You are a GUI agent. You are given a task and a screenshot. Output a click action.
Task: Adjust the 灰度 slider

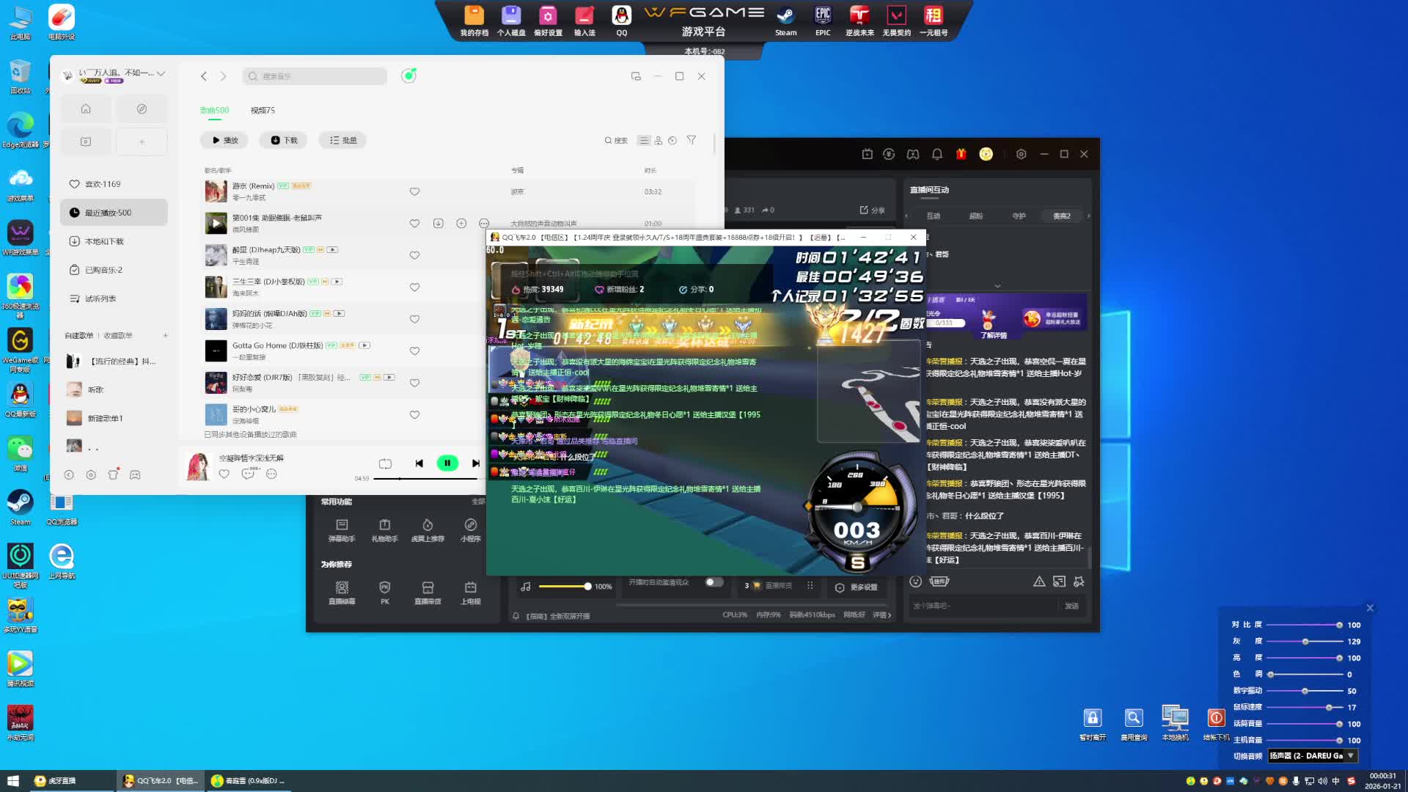pos(1305,642)
